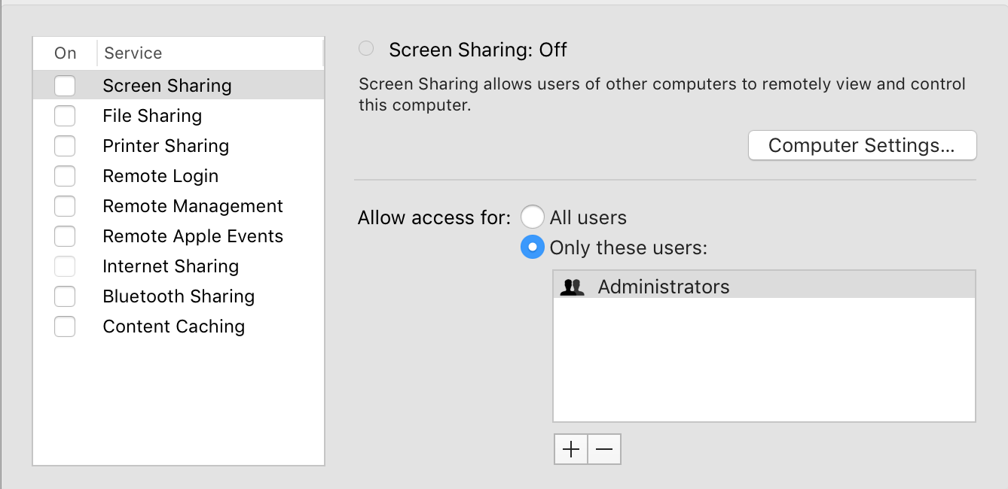Click the Screen Sharing status indicator dot
1008x489 pixels.
click(x=366, y=49)
